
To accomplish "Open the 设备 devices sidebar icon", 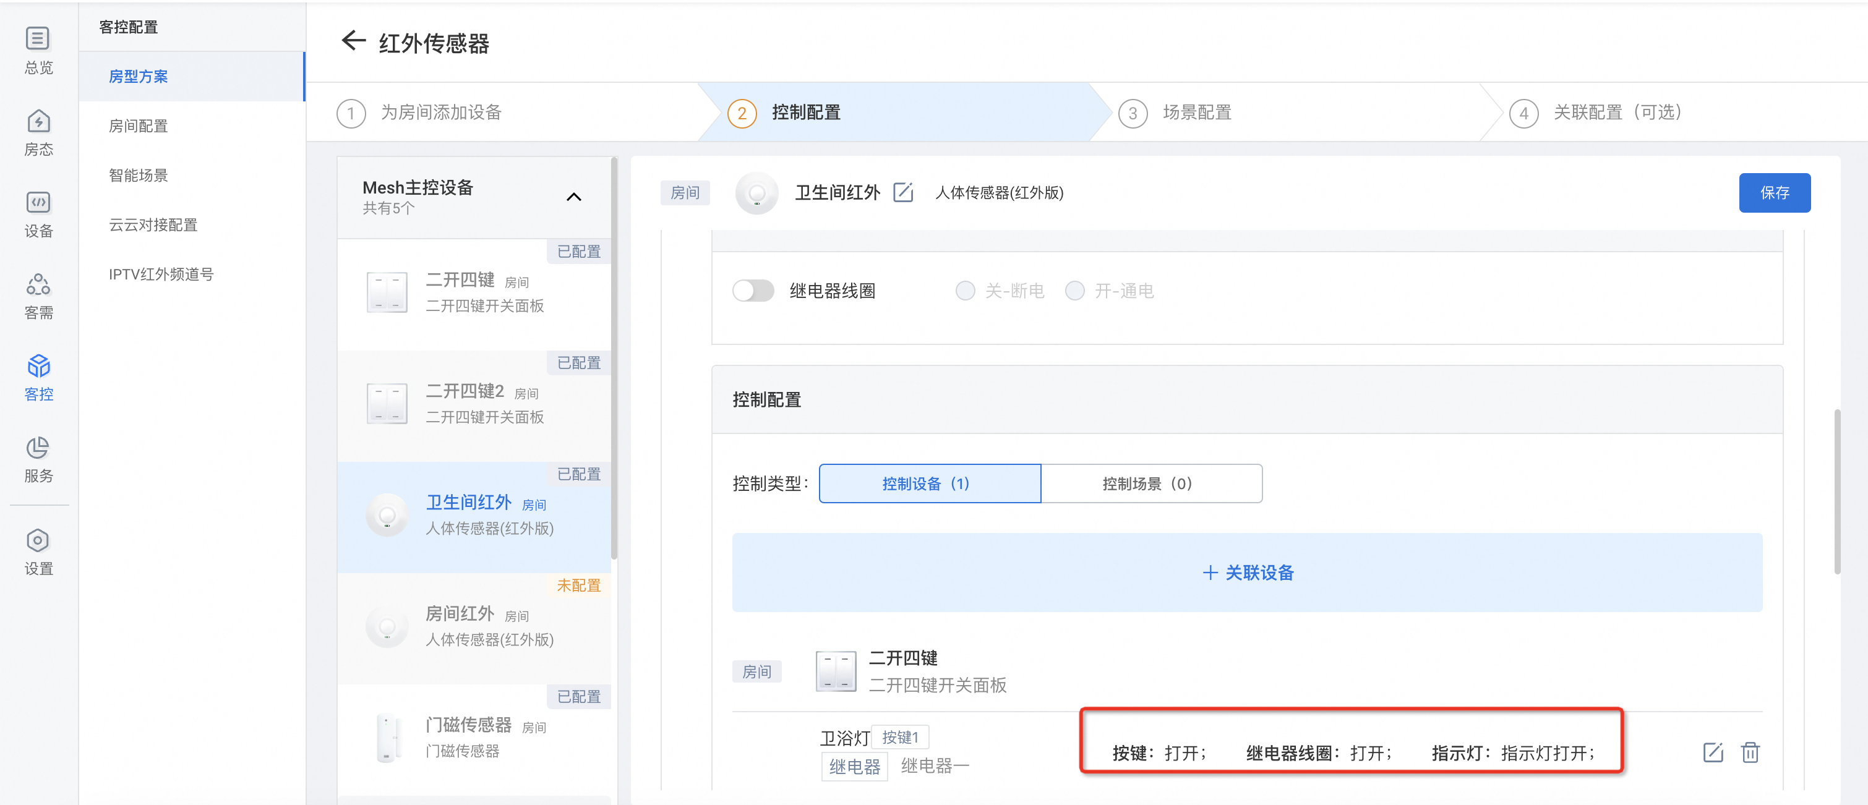I will click(x=38, y=215).
